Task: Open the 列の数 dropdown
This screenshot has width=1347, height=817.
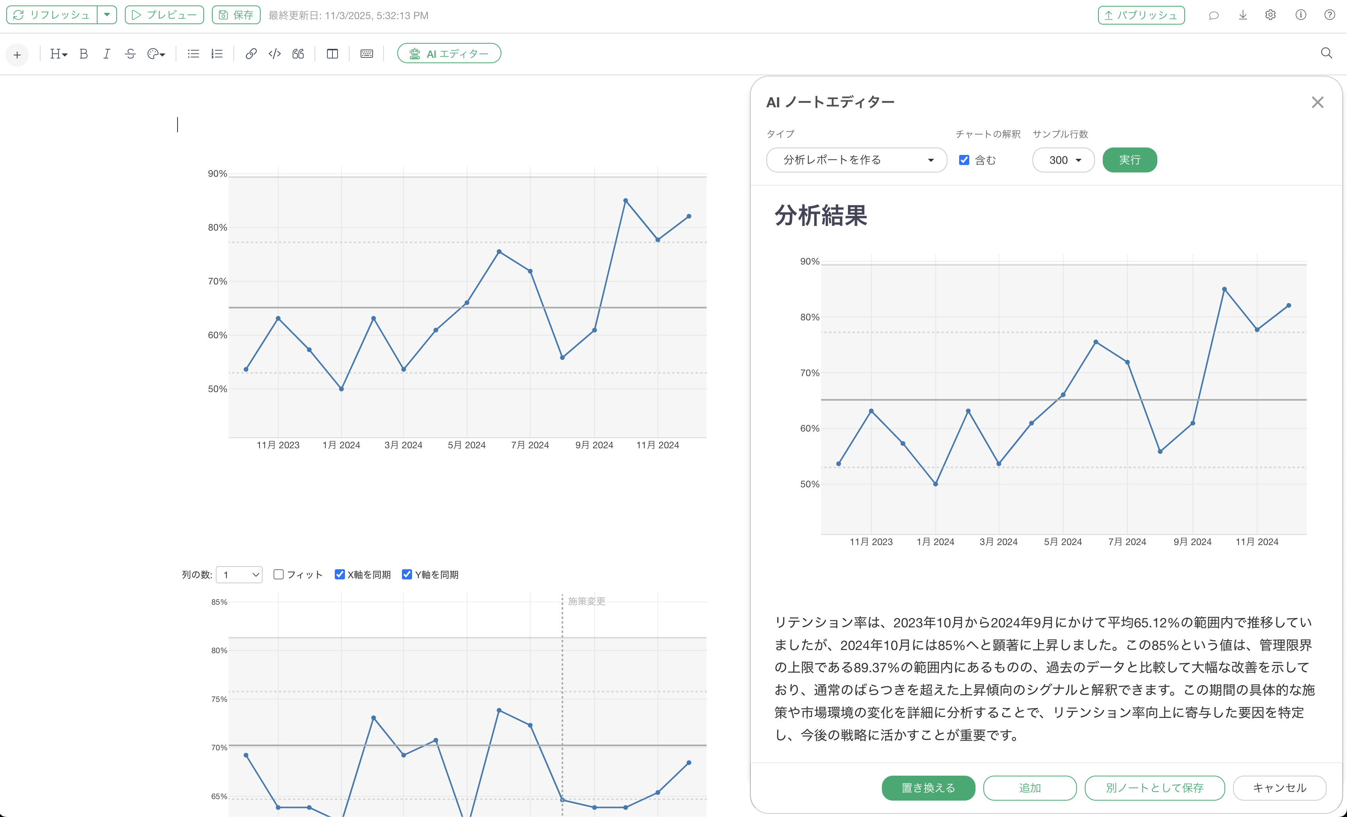Action: tap(240, 574)
